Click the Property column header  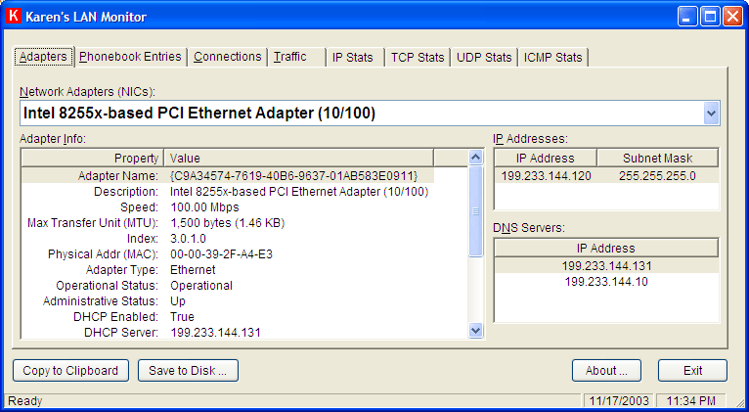point(93,159)
